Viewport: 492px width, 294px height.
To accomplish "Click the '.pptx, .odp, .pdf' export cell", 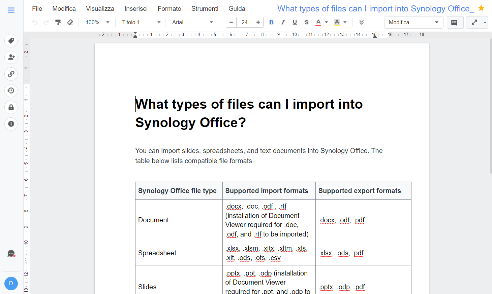I will tap(363, 280).
